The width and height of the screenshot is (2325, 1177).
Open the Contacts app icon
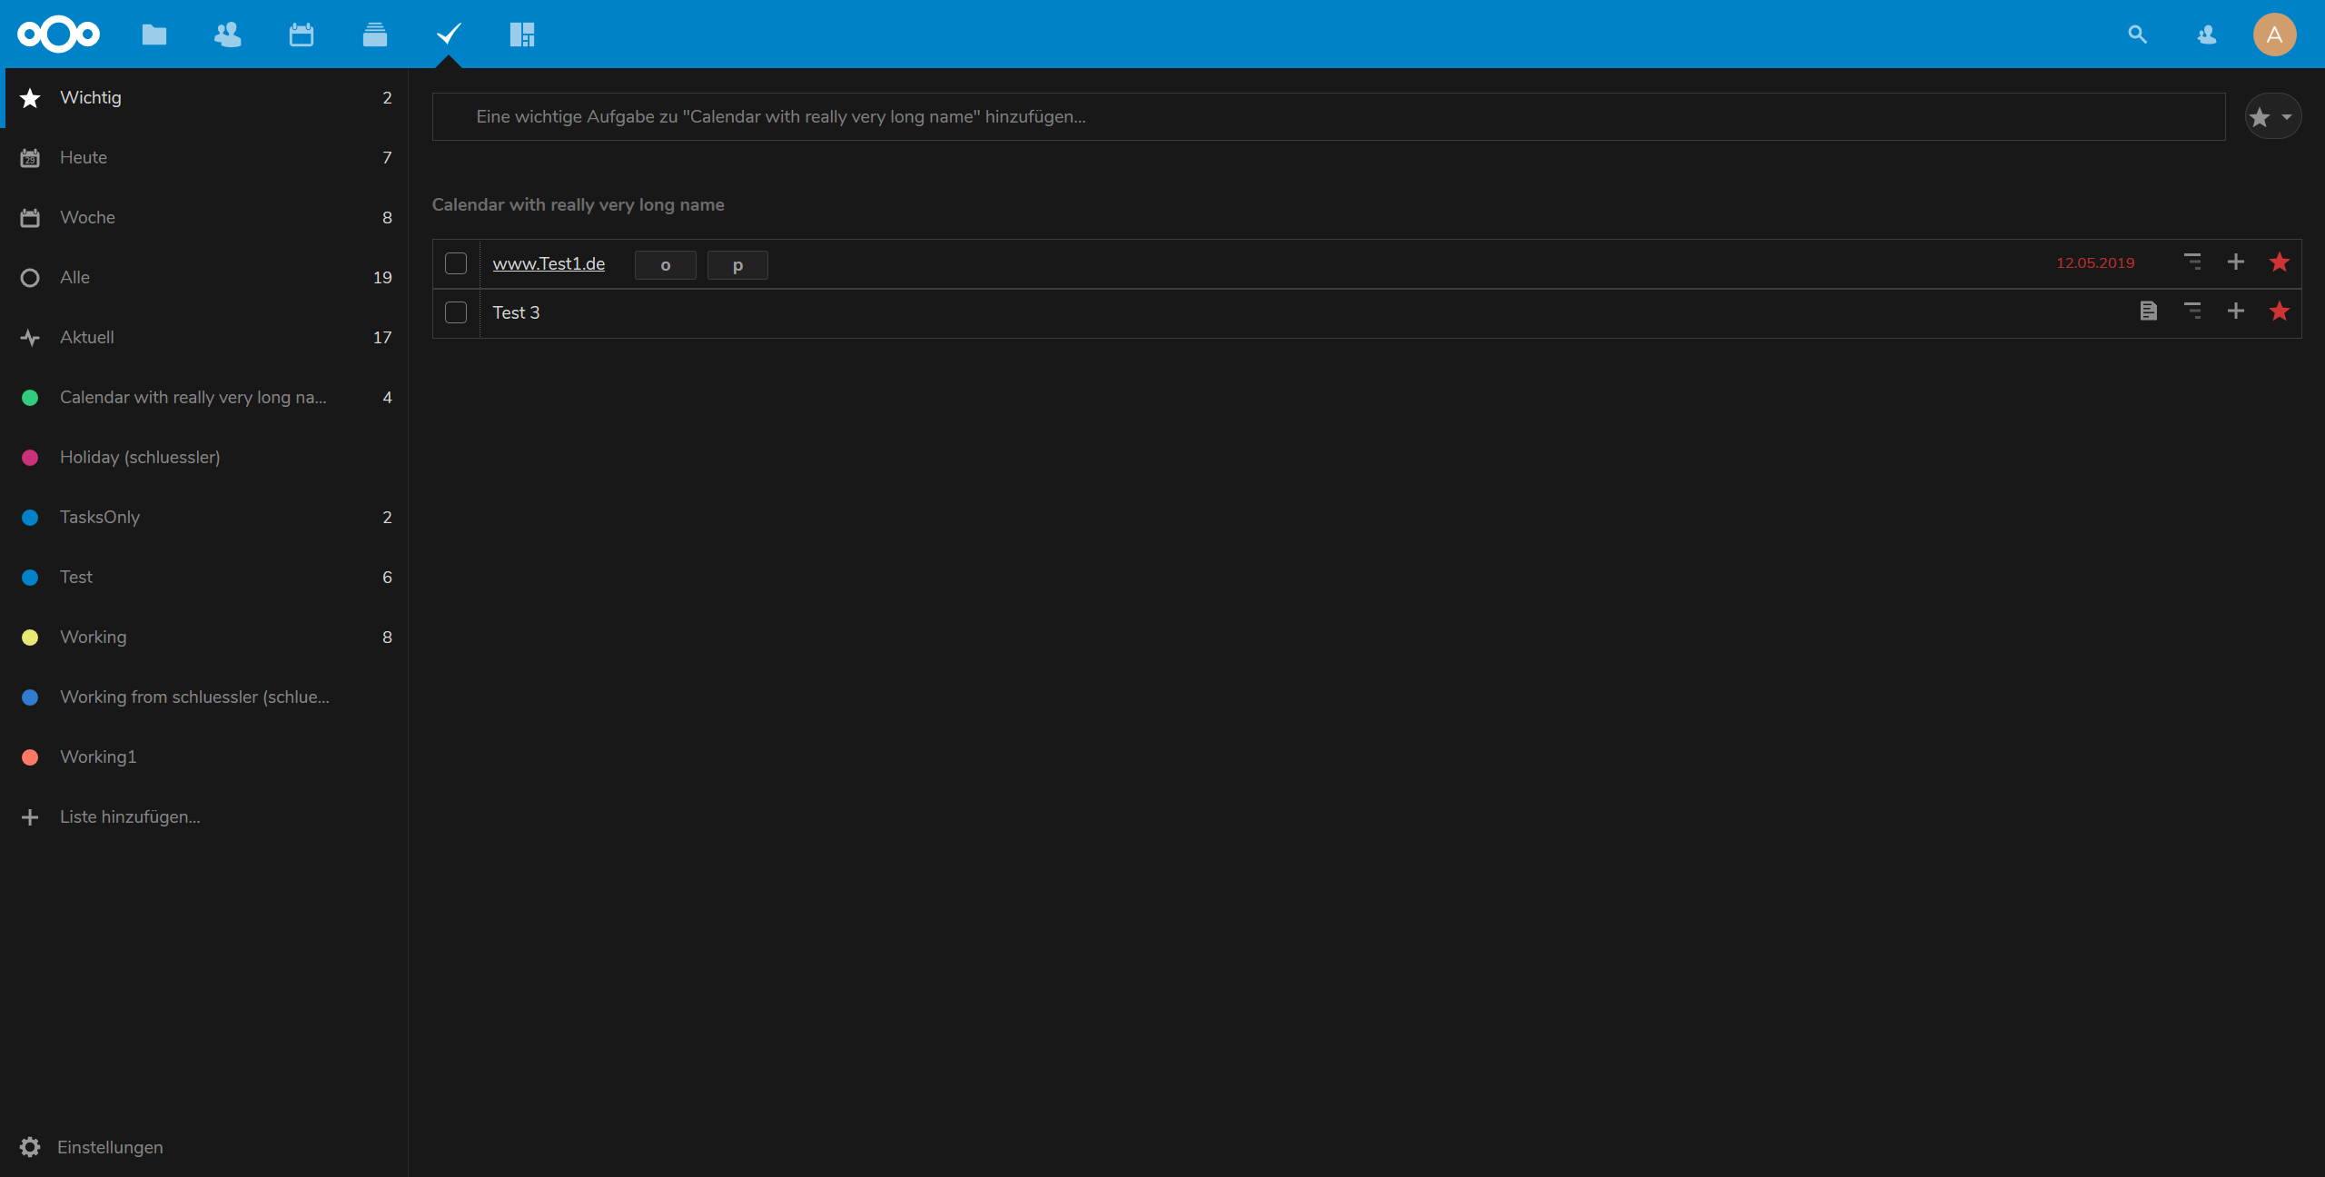228,35
